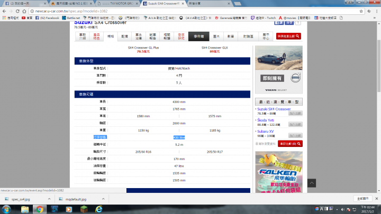Open the downloaded spec_sx4.jpg file
Screen dimensions: 381x214
pyautogui.click(x=21, y=199)
